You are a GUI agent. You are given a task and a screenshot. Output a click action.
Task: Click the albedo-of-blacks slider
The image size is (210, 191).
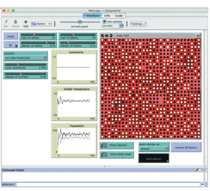tap(78, 44)
